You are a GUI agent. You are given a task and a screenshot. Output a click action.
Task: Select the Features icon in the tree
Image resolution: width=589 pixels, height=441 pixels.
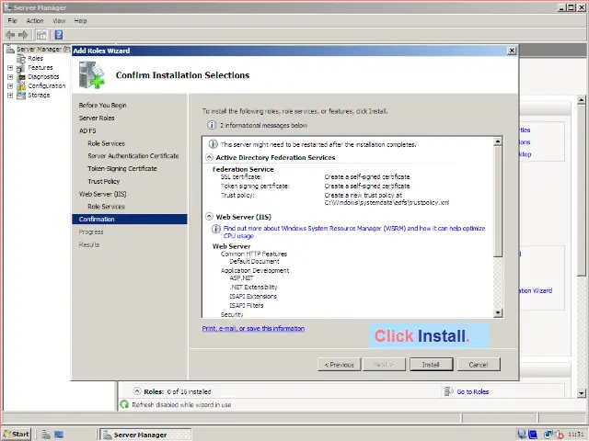pyautogui.click(x=21, y=68)
